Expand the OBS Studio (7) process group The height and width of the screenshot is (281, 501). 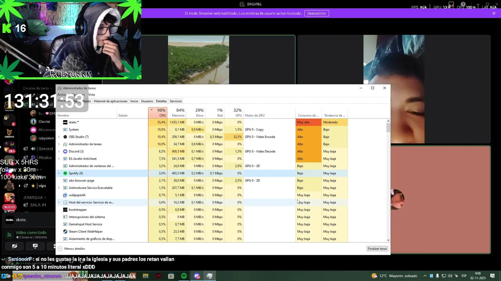coord(59,137)
